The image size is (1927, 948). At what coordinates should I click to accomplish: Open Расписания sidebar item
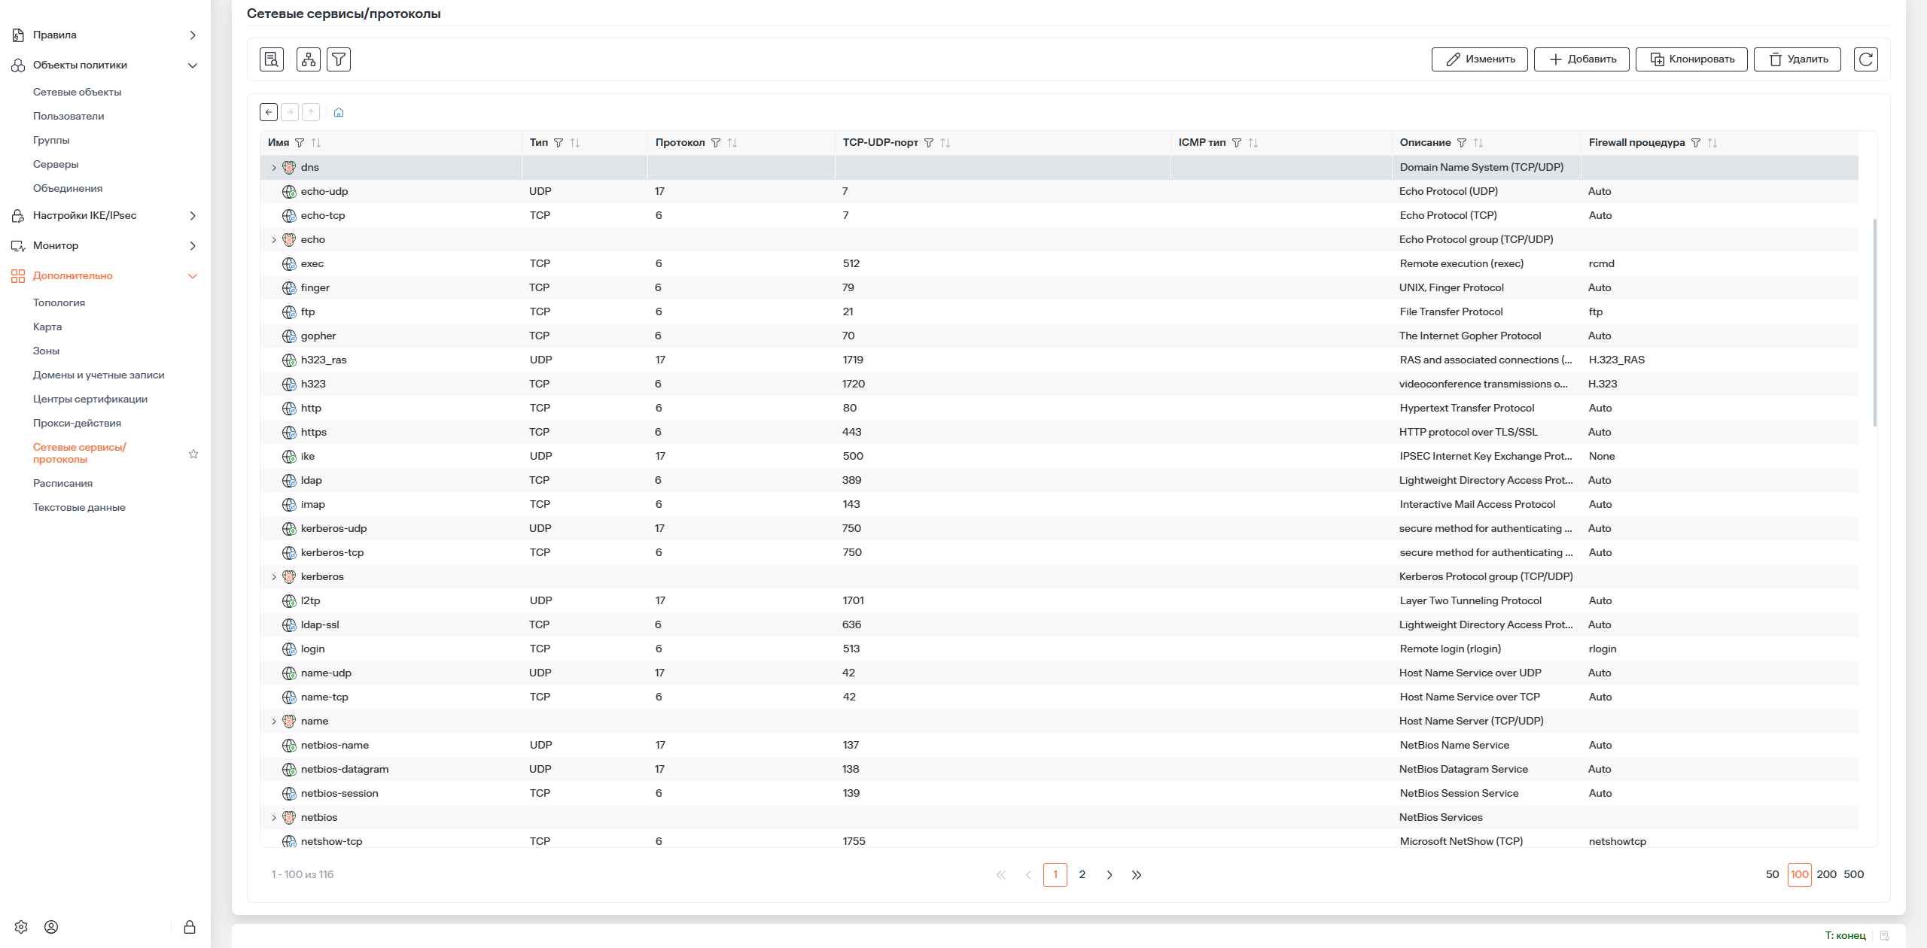(62, 483)
